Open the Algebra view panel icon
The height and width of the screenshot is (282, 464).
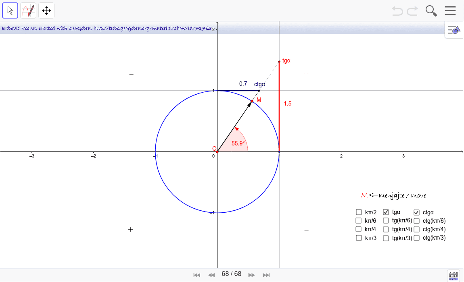454,29
